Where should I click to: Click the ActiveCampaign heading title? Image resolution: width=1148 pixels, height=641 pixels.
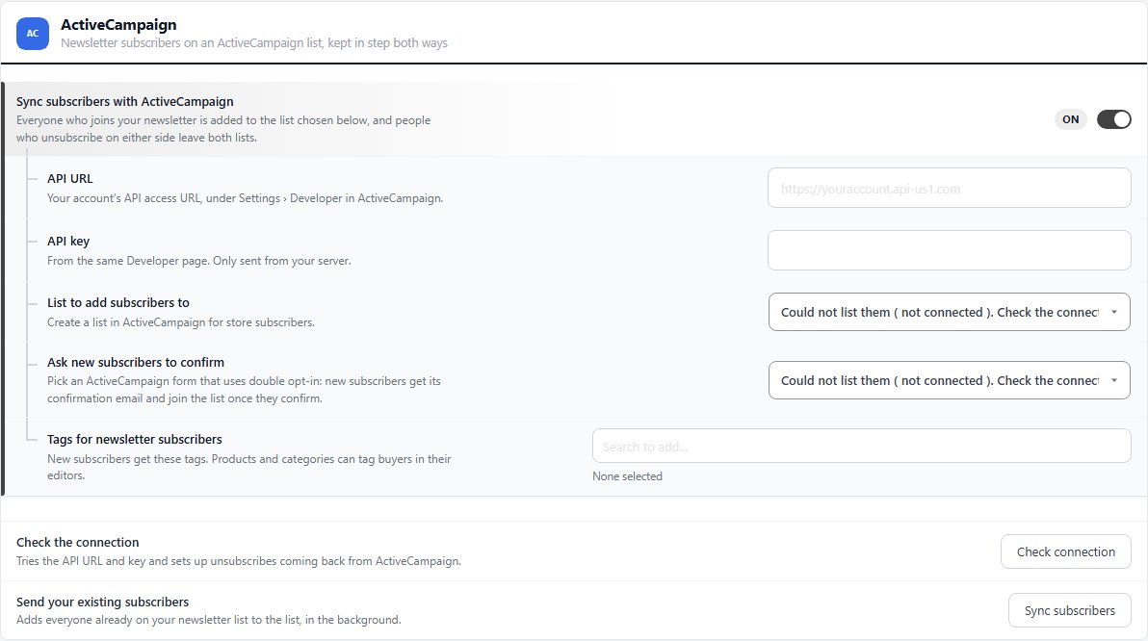[x=118, y=25]
